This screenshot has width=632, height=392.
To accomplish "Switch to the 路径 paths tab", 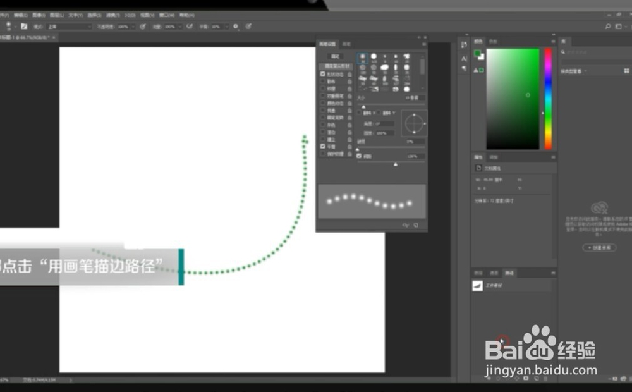I will pyautogui.click(x=509, y=273).
